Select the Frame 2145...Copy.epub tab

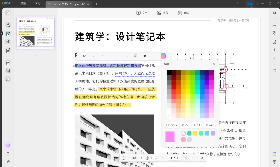click(68, 4)
